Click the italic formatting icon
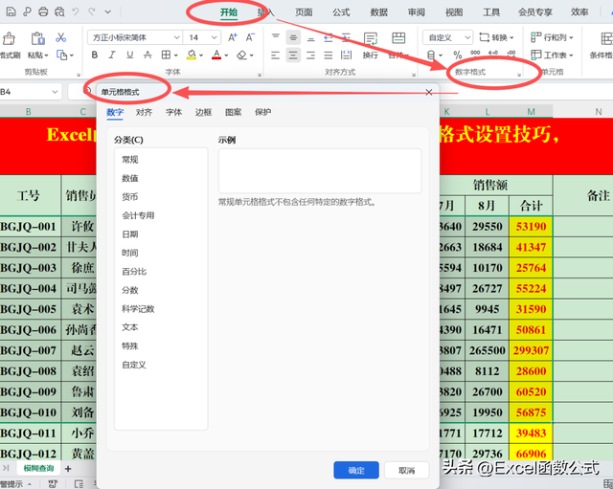Image resolution: width=613 pixels, height=489 pixels. 112,56
